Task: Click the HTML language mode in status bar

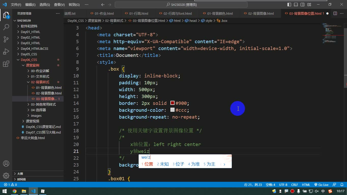Action: coord(306,185)
